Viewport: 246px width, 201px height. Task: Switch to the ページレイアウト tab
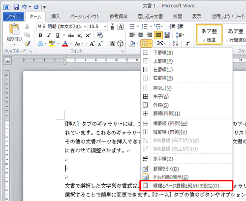[85, 17]
